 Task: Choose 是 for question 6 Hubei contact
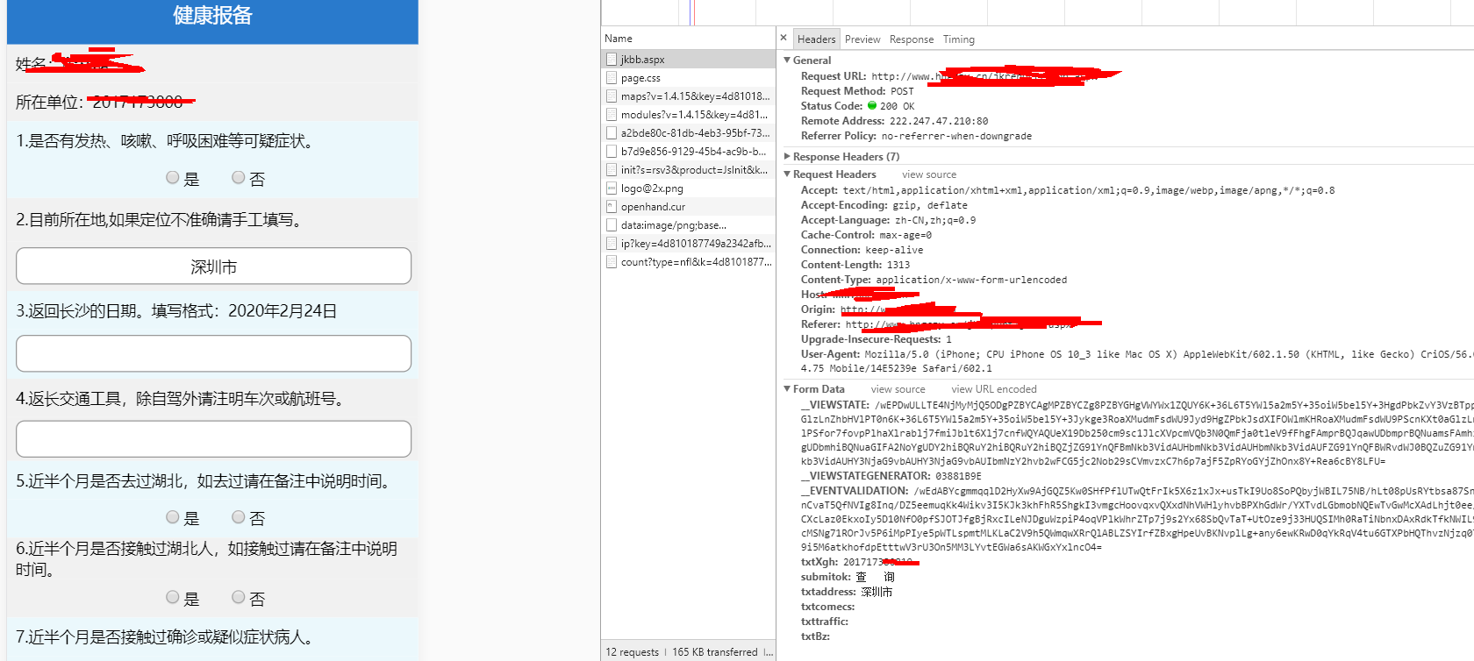point(173,597)
